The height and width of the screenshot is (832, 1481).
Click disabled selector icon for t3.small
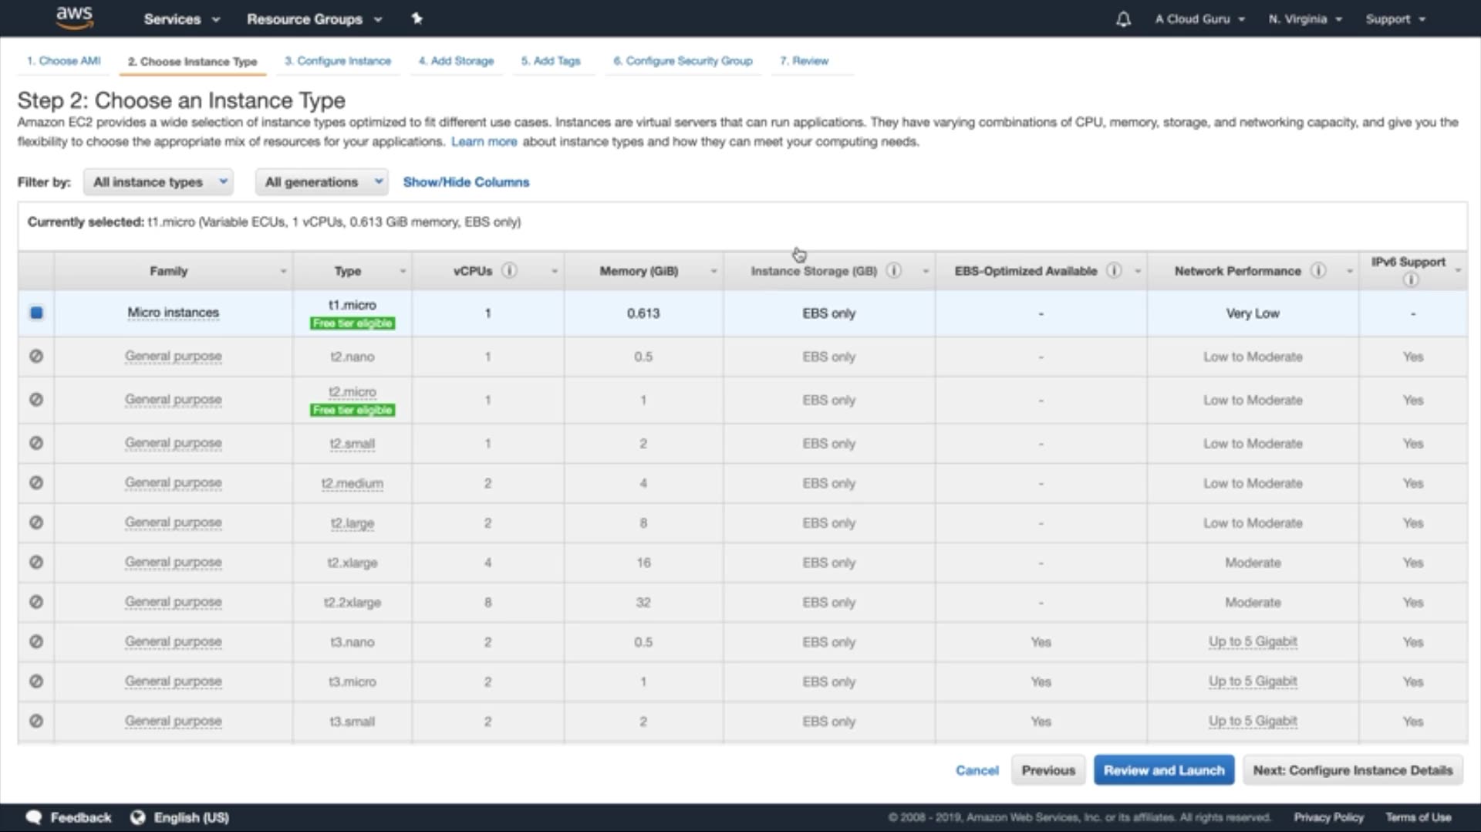(x=36, y=721)
